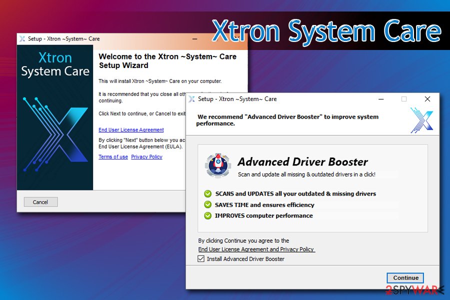The height and width of the screenshot is (300, 450).
Task: Click green check beside SCANS and UPDATES
Action: pyautogui.click(x=208, y=194)
